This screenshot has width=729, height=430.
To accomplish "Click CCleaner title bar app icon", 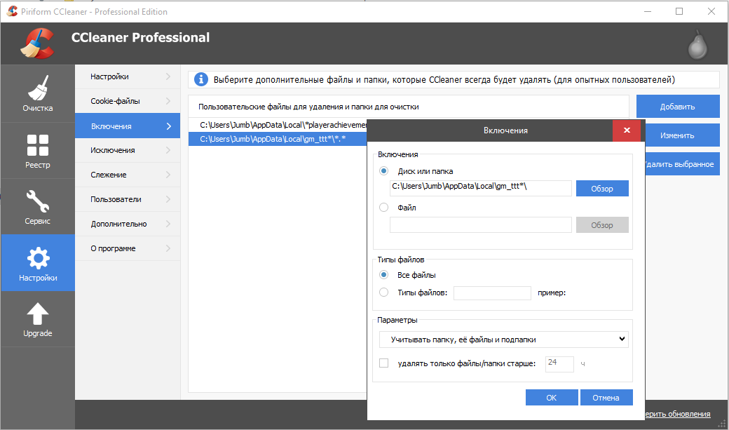I will pos(11,11).
